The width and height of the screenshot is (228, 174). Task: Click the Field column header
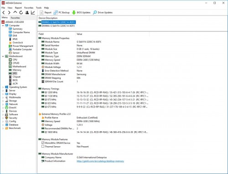pos(57,34)
